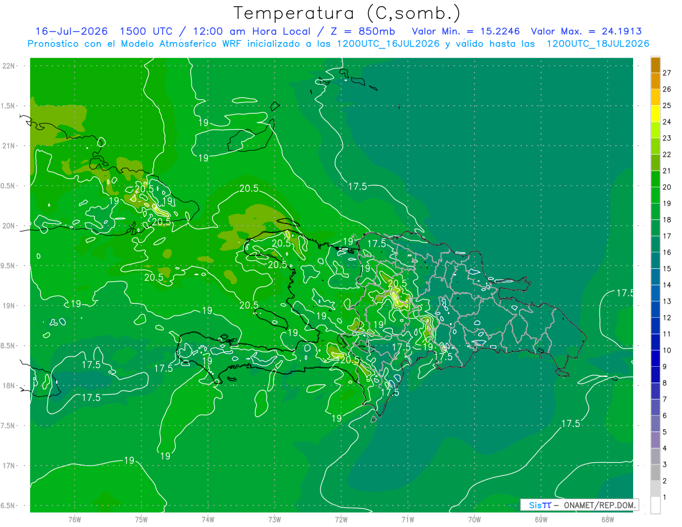Click the legend number 4
The width and height of the screenshot is (682, 527).
pyautogui.click(x=665, y=449)
